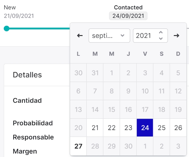
Task: Click the Contacted date badge 24/09/2021
Action: [x=128, y=16]
